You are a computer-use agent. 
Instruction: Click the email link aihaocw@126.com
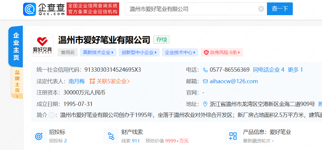(234, 81)
